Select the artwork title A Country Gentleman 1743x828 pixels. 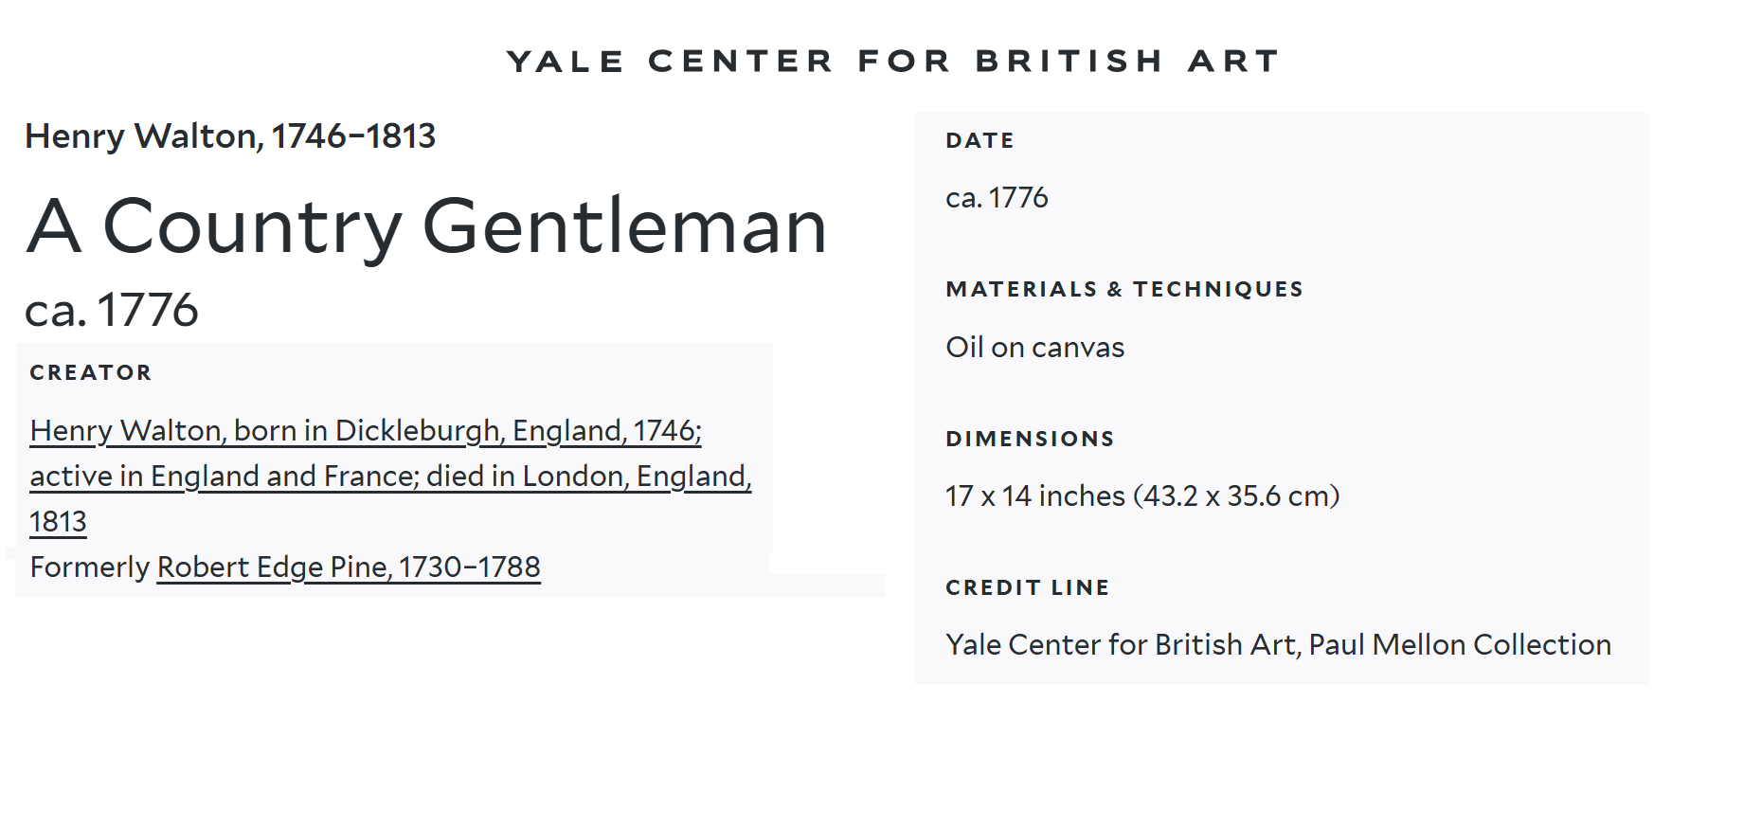tap(426, 226)
